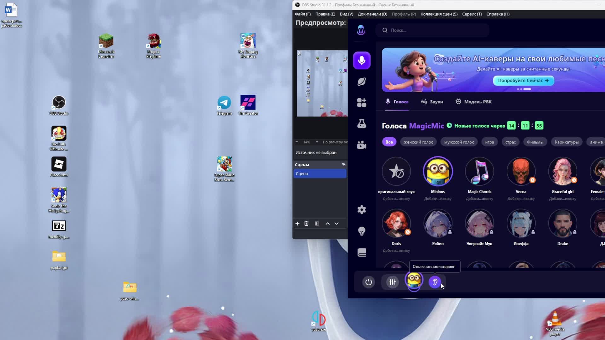This screenshot has width=605, height=340.
Task: Open the video voice changer camera icon
Action: (362, 145)
